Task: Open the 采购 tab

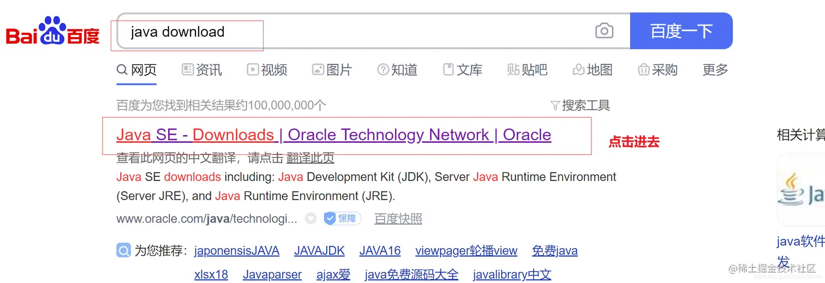Action: point(657,70)
